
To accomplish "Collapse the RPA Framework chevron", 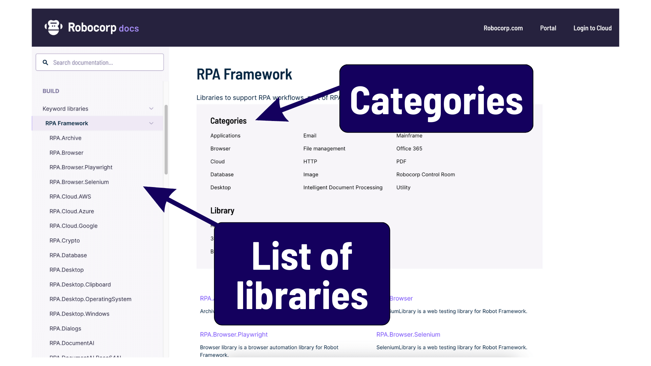I will click(x=151, y=123).
